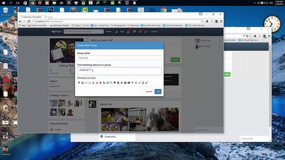Click the back window's vertical scrollbar
Viewport: 285px width, 160px height.
pyautogui.click(x=270, y=85)
